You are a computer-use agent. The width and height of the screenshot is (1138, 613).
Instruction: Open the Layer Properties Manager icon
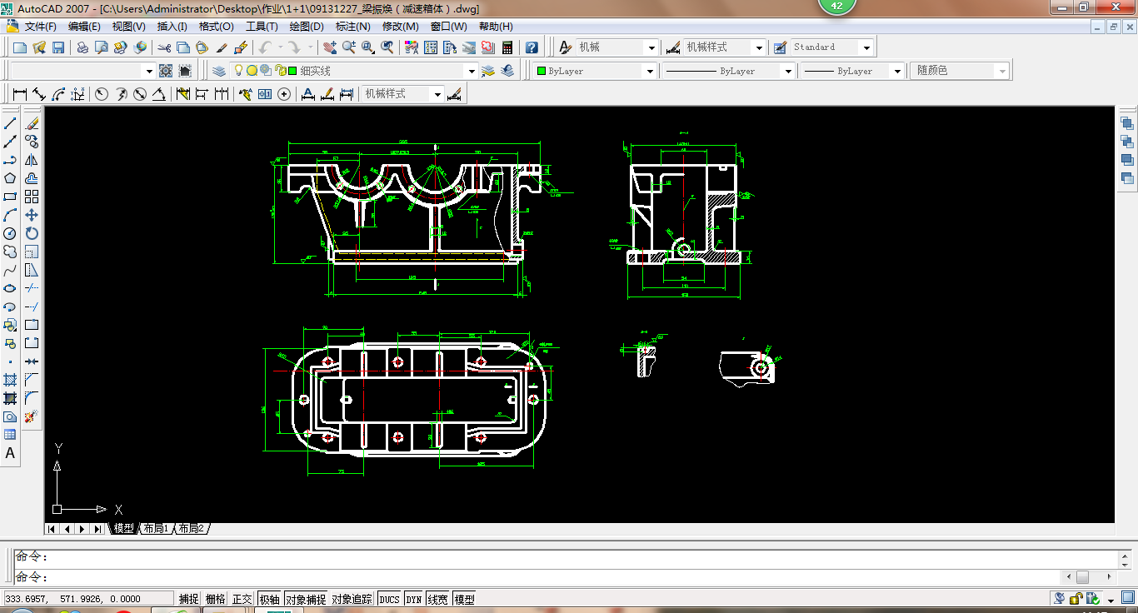[x=218, y=71]
